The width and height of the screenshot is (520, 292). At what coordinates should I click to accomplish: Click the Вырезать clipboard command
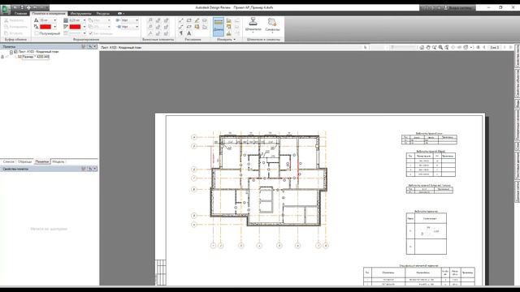(14, 20)
